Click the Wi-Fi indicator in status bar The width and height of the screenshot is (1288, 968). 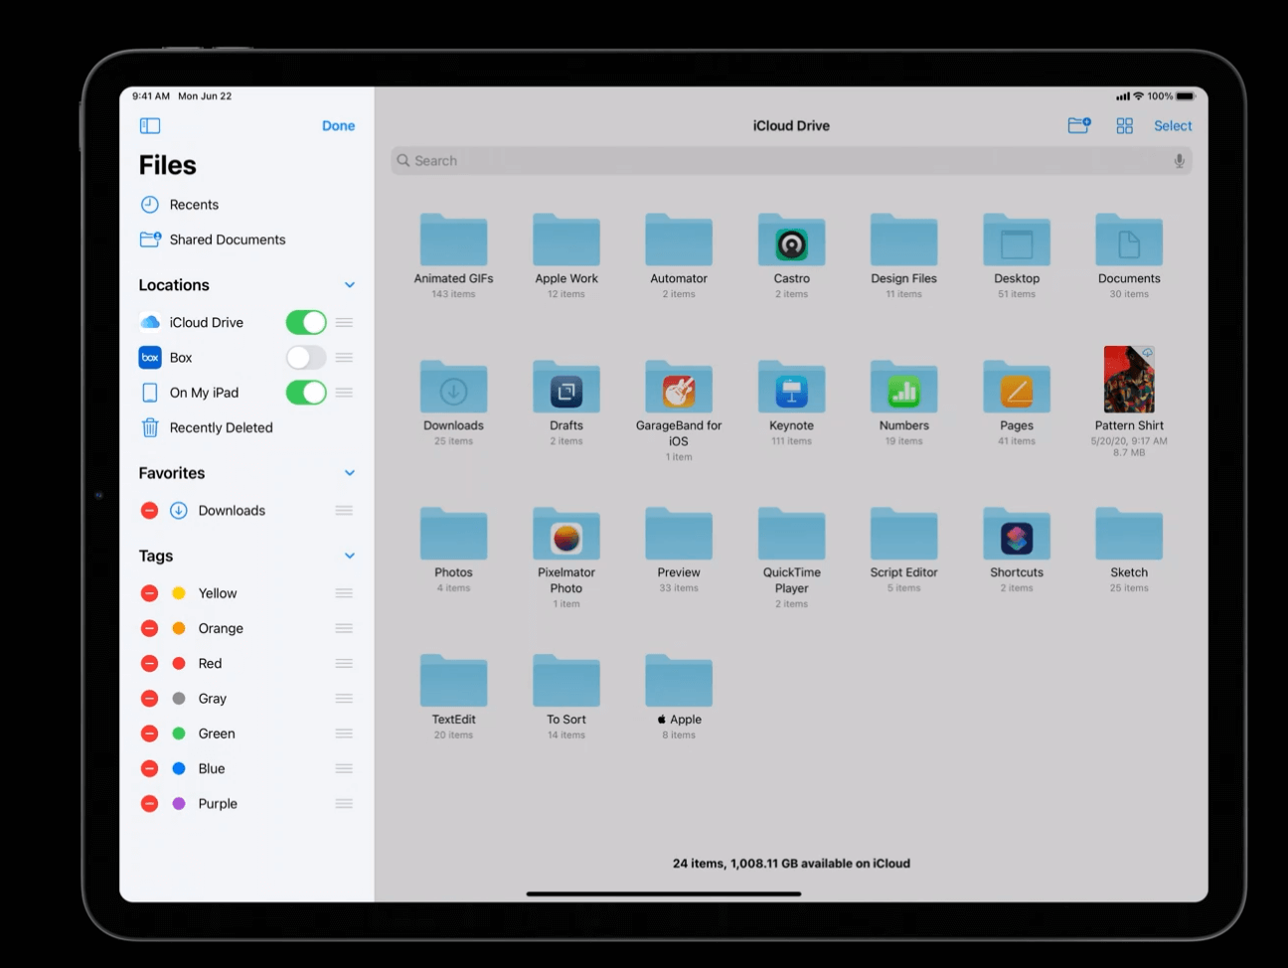point(1139,96)
